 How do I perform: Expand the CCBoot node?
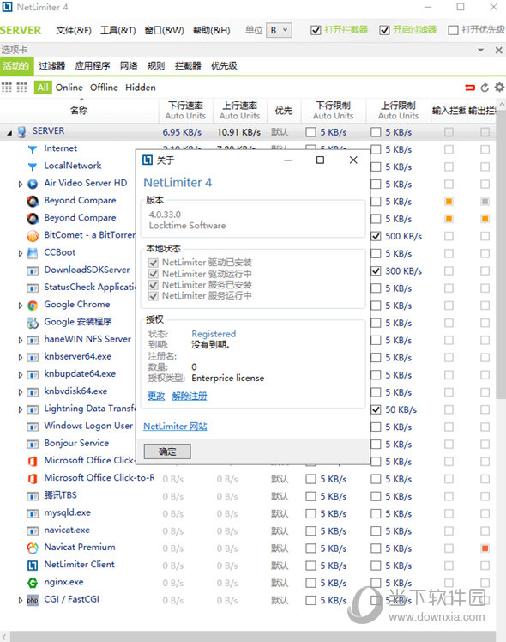point(20,253)
